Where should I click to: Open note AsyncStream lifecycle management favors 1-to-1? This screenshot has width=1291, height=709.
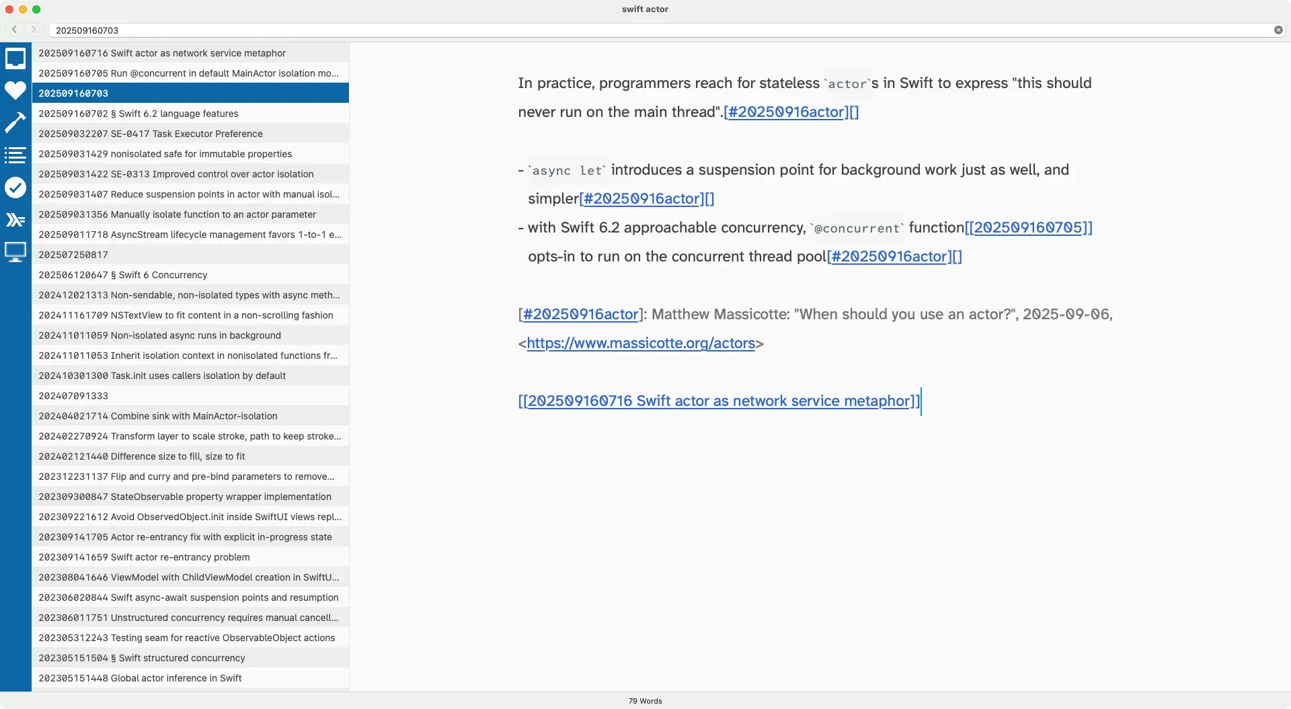click(190, 235)
